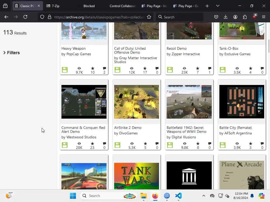Bookmark this page with star icon

149,17
